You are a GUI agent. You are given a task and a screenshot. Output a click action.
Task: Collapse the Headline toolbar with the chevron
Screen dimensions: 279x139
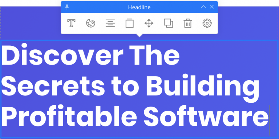203,7
